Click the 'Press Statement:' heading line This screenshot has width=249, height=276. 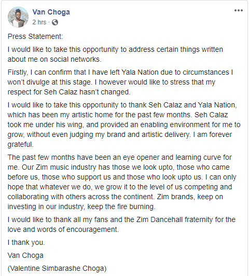35,36
